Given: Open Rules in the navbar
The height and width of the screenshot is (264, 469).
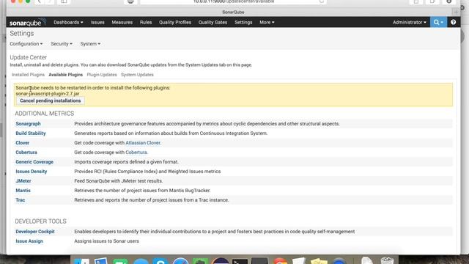Looking at the screenshot, I should [146, 22].
